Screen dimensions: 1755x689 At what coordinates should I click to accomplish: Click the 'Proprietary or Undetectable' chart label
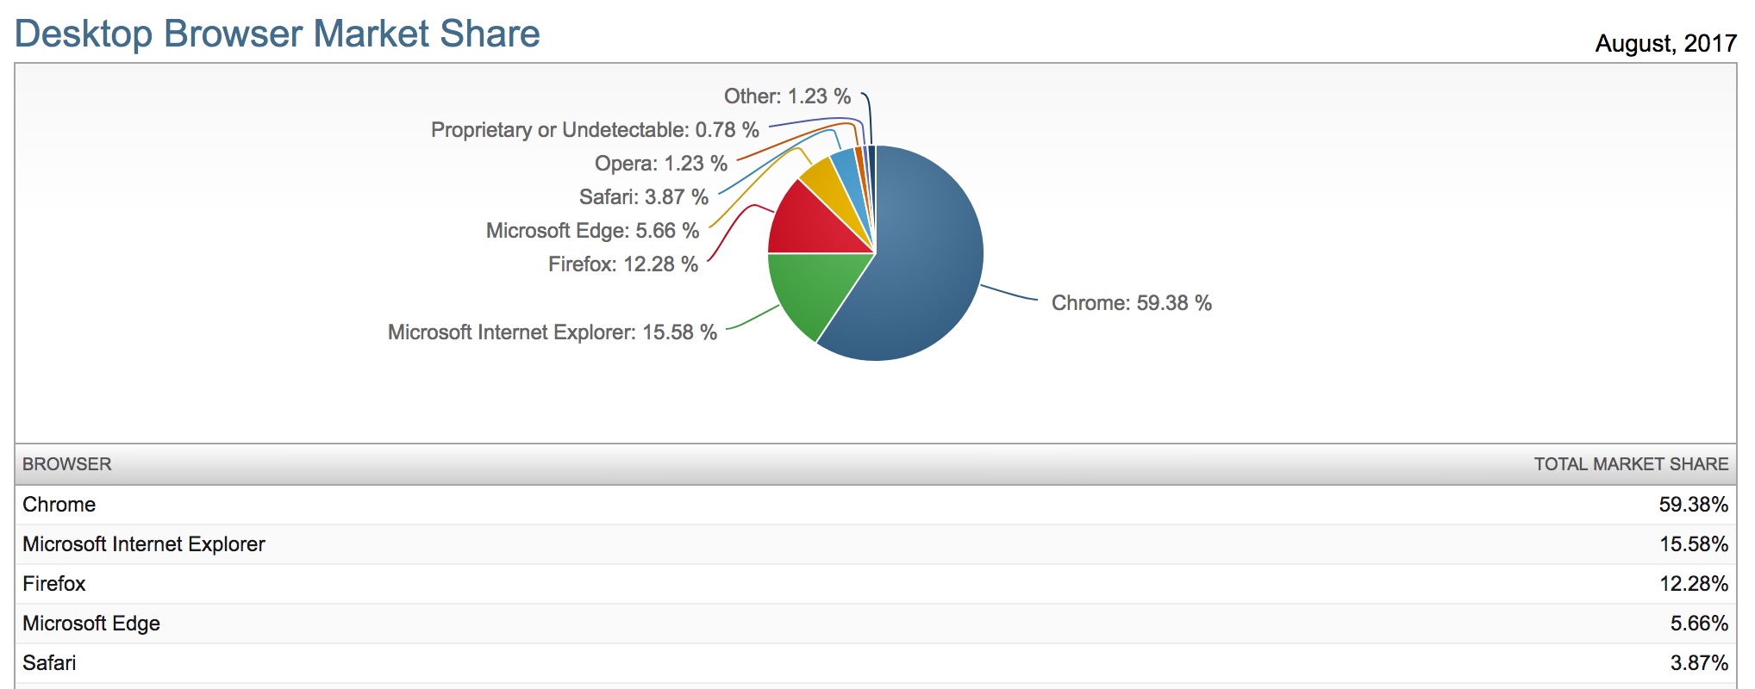(x=595, y=130)
